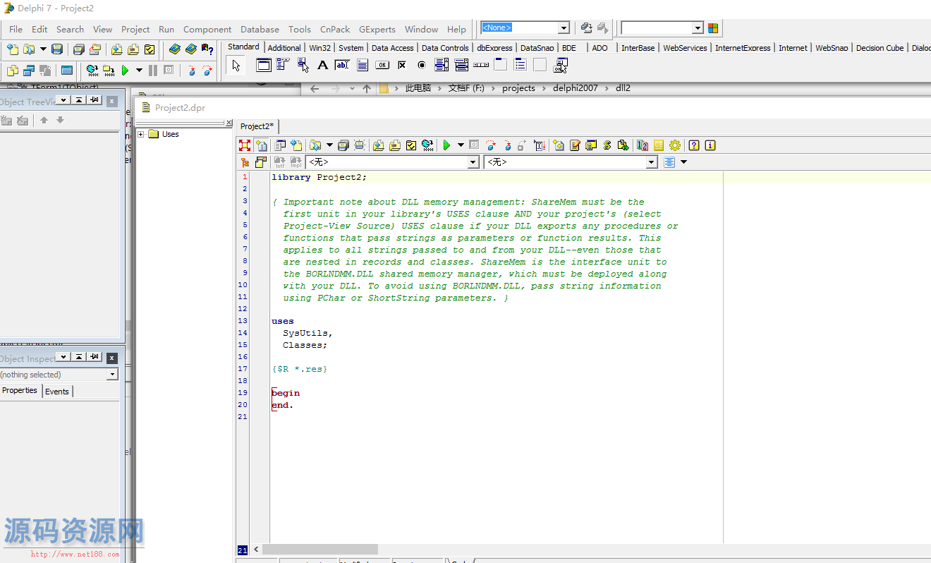This screenshot has width=931, height=563.
Task: Switch to the Internet palette tab
Action: (x=793, y=48)
